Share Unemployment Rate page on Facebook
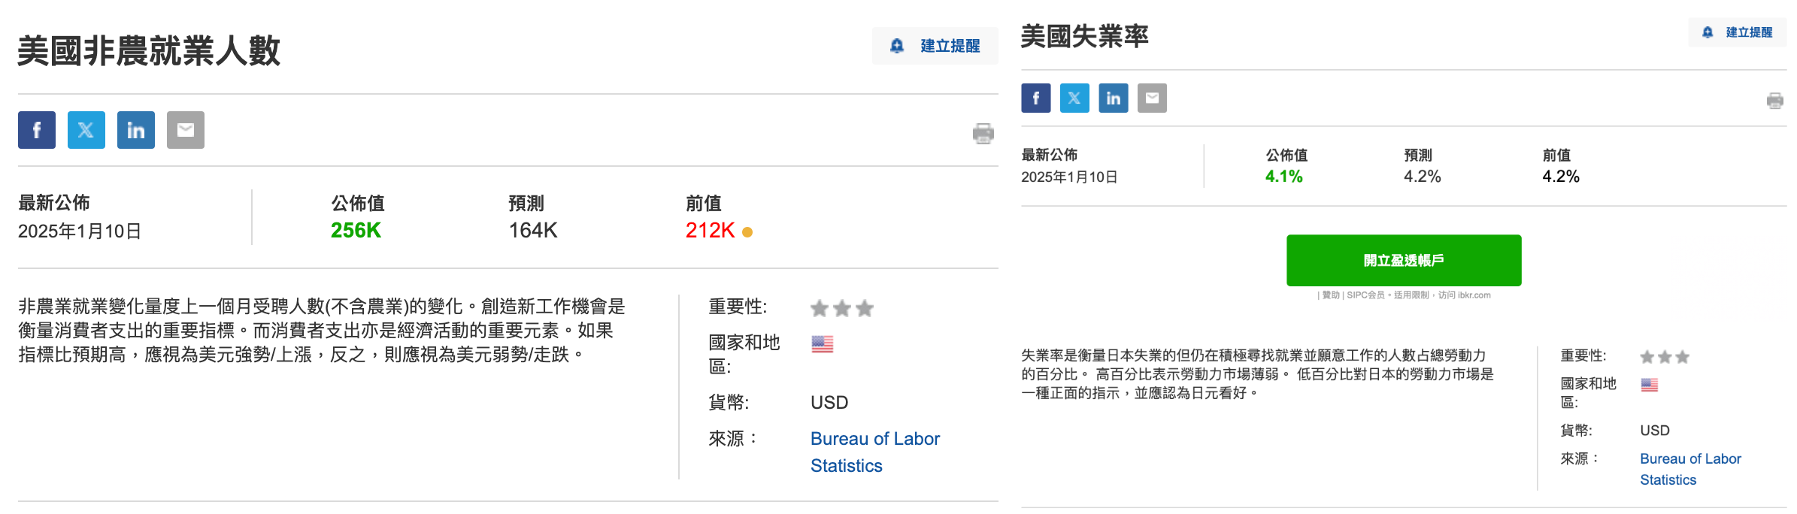This screenshot has width=1797, height=514. tap(1037, 98)
